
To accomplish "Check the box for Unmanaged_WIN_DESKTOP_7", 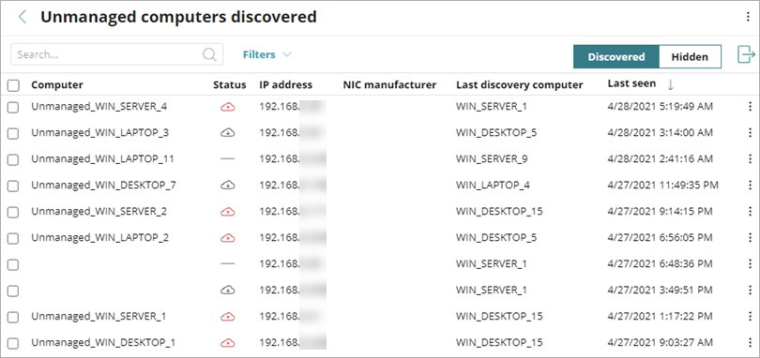I will coord(13,186).
